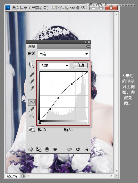This screenshot has width=138, height=183.
Task: Switch to the 调整 tab
Action: click(32, 47)
